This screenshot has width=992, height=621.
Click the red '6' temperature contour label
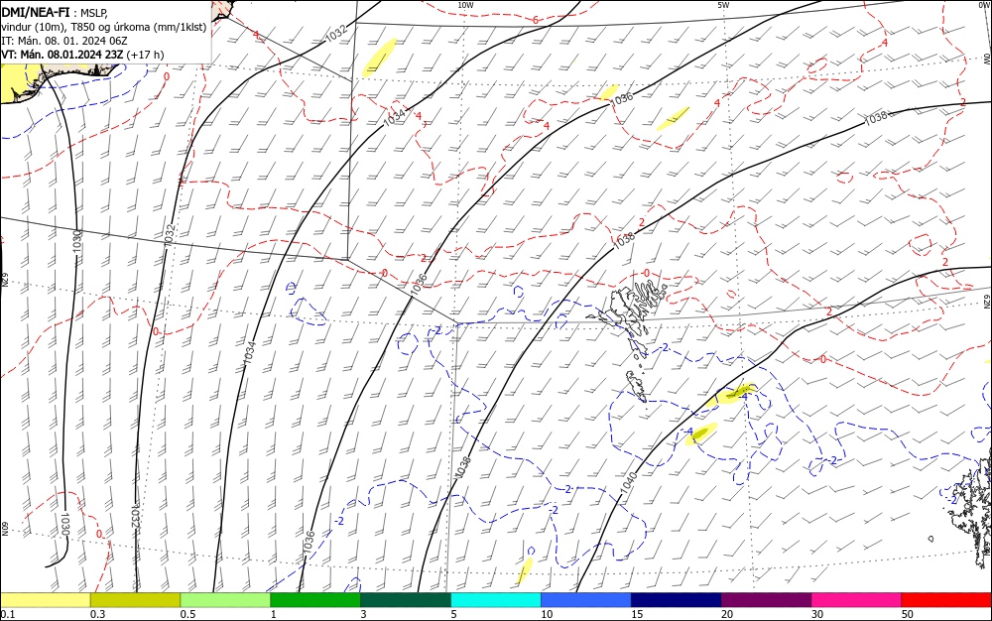pos(536,20)
